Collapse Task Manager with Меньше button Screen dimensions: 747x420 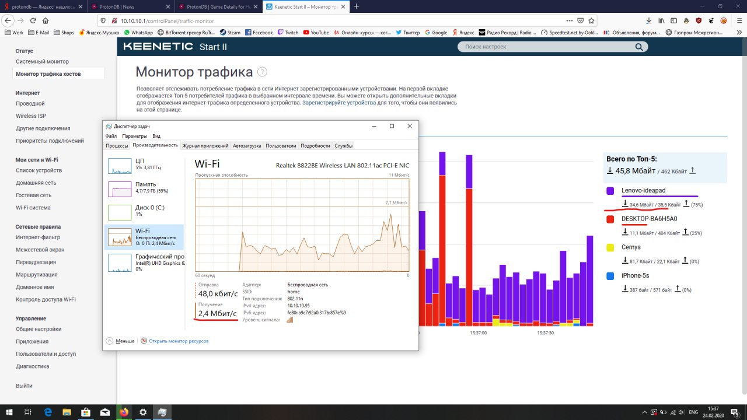click(120, 341)
